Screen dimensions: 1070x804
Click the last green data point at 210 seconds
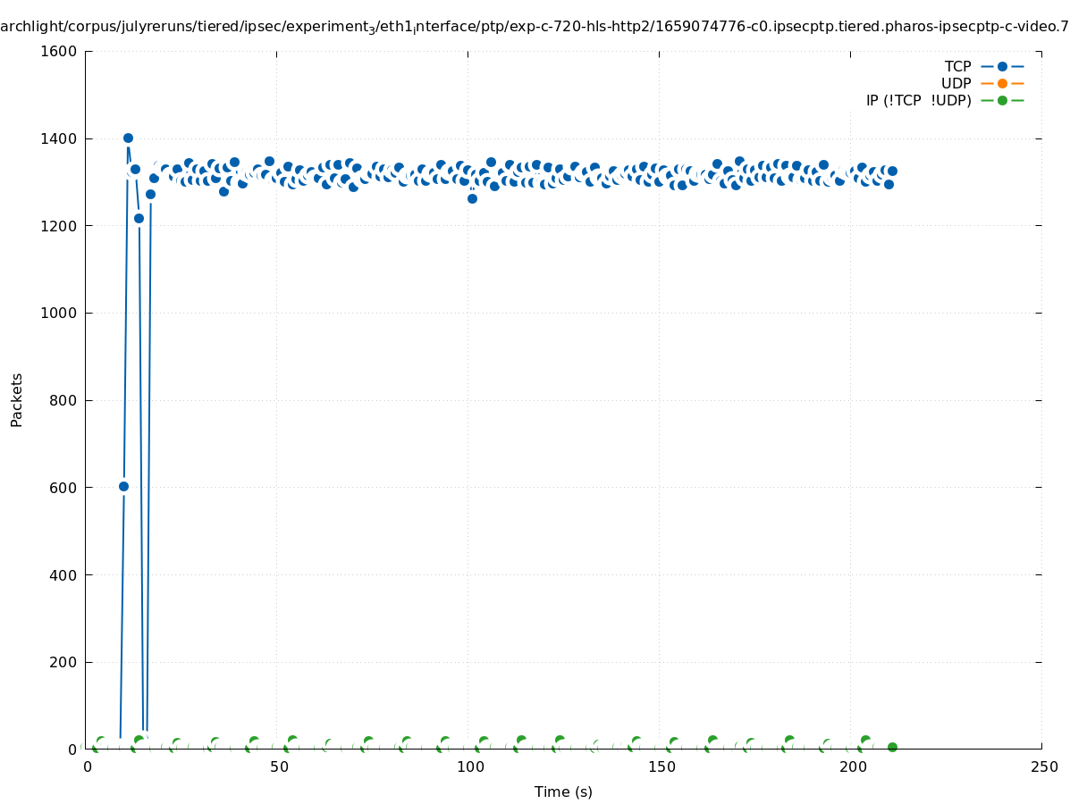892,747
